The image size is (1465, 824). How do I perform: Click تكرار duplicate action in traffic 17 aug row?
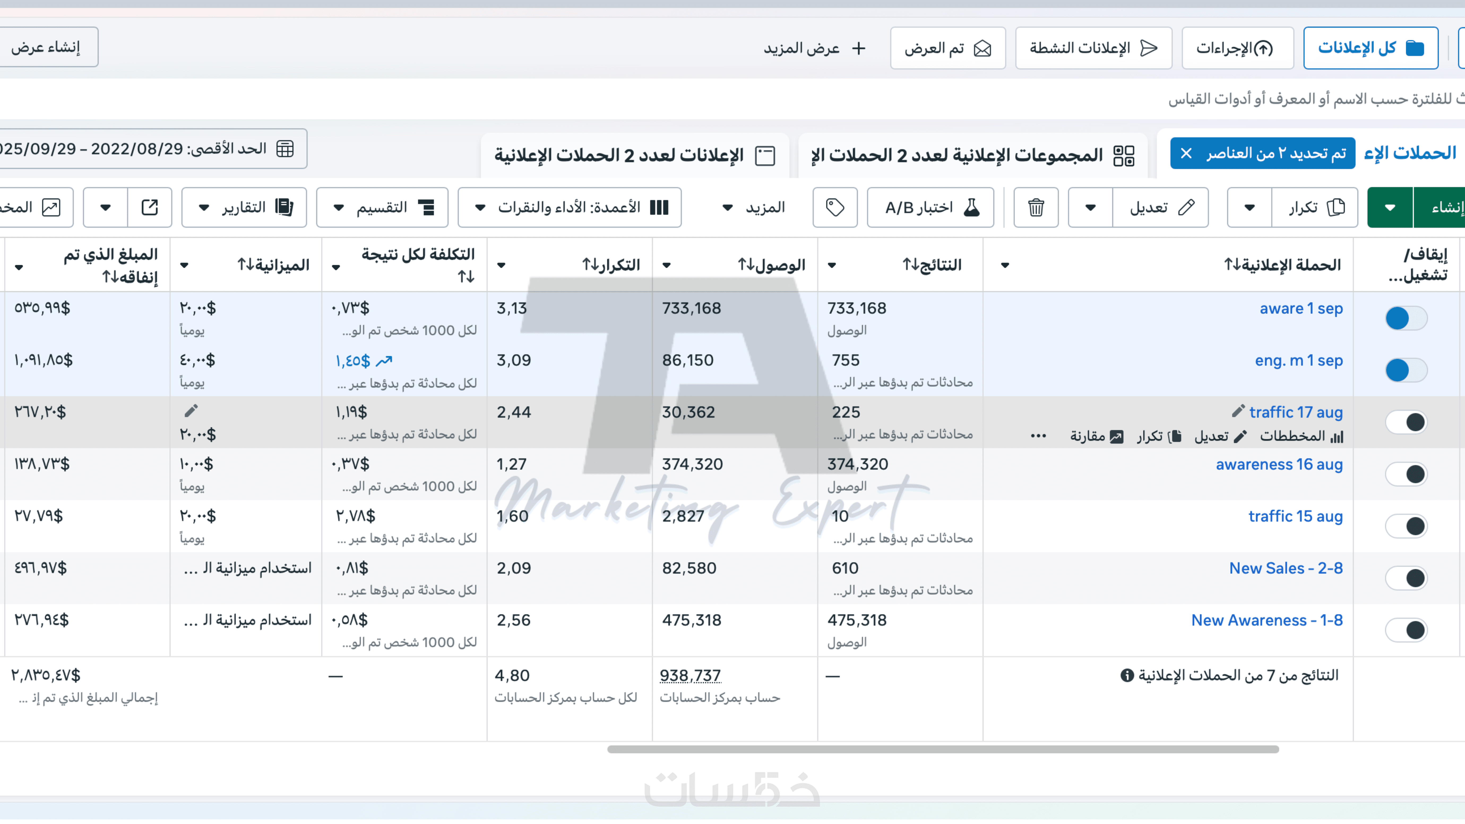(1159, 436)
